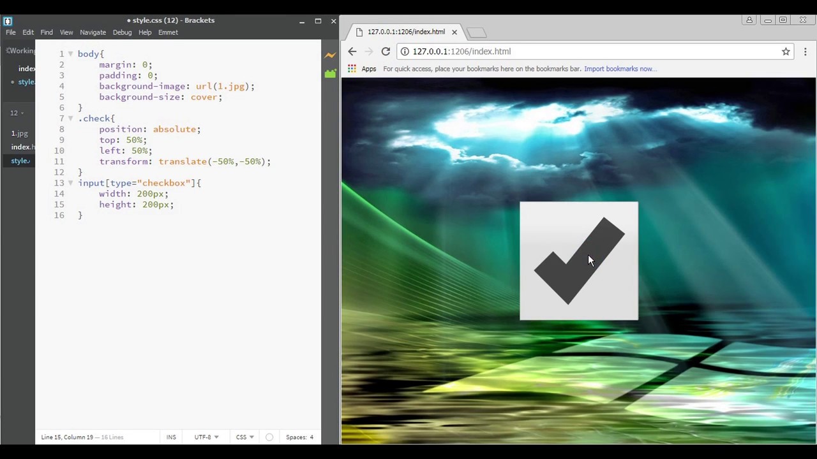The image size is (817, 459).
Task: Click the Spaces indentation label in status bar
Action: pyautogui.click(x=296, y=437)
